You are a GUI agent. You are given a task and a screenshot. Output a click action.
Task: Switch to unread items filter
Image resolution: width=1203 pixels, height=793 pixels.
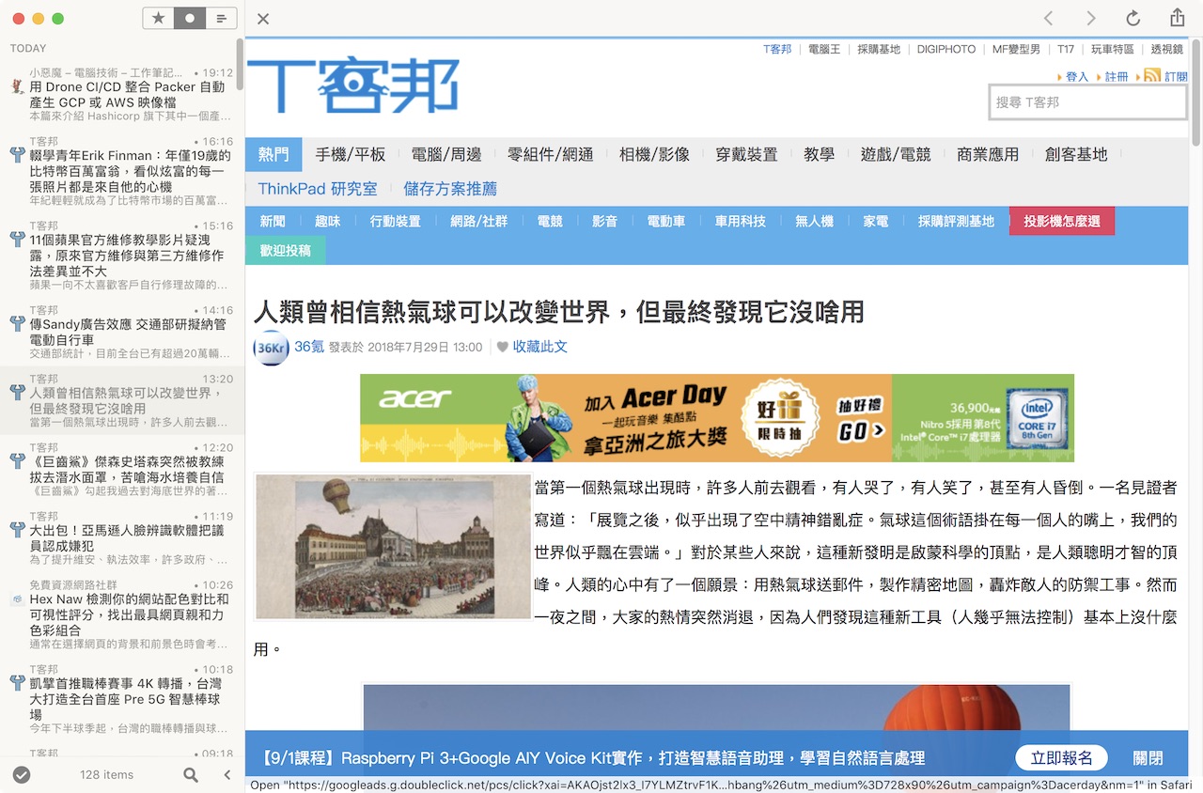pyautogui.click(x=190, y=18)
